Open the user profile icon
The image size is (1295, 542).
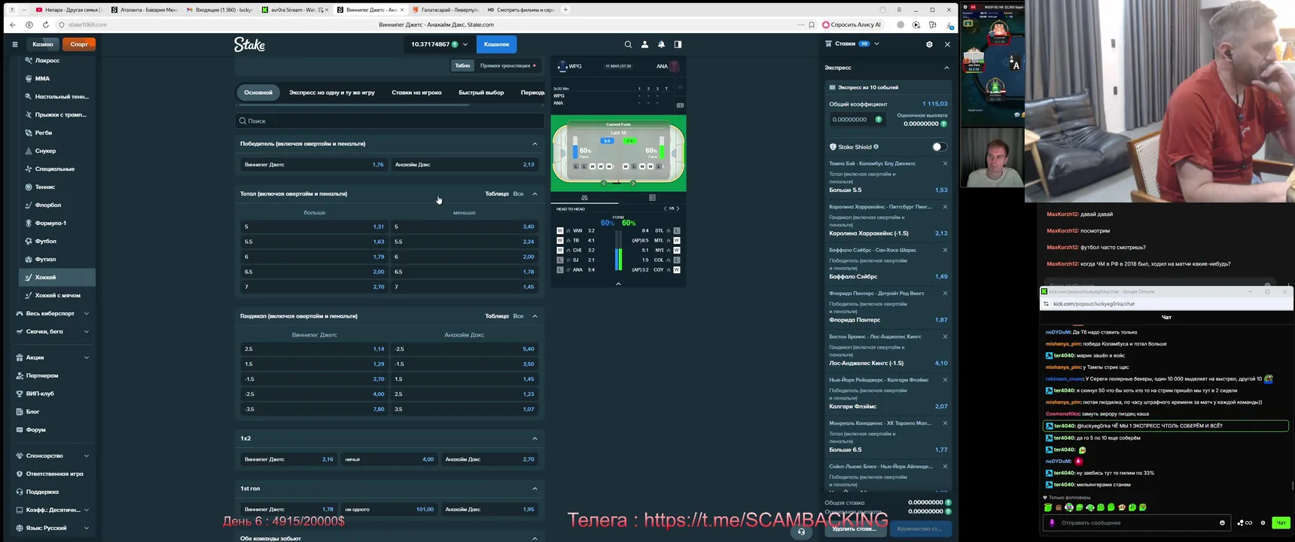(x=644, y=44)
